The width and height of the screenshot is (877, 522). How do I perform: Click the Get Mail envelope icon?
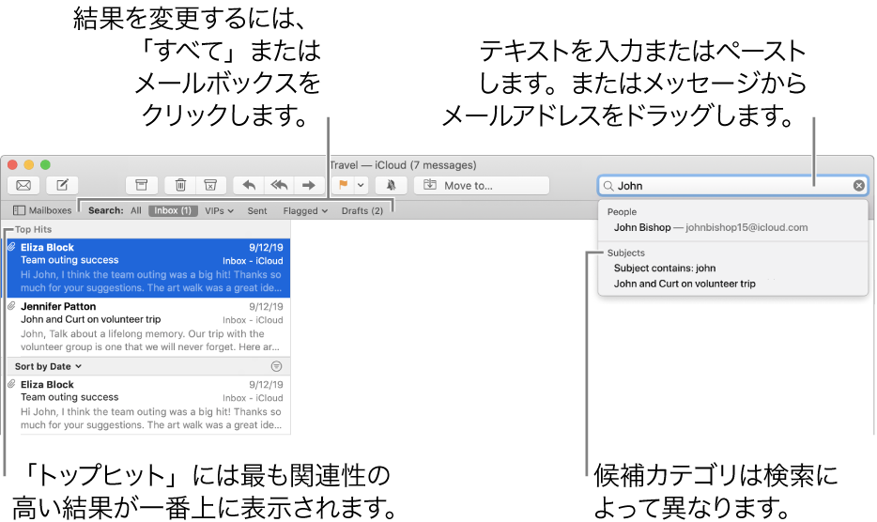23,185
